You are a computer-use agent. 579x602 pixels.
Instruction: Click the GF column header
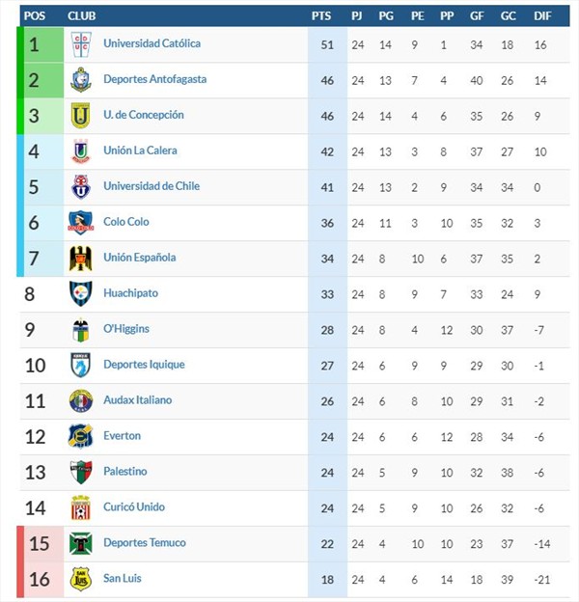477,16
